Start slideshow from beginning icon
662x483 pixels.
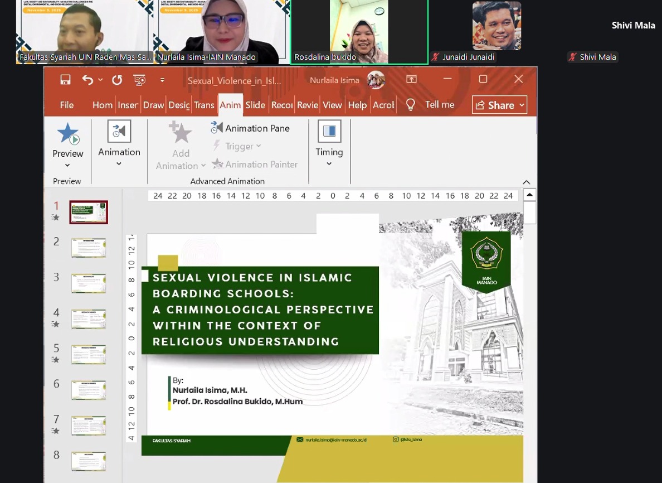139,80
